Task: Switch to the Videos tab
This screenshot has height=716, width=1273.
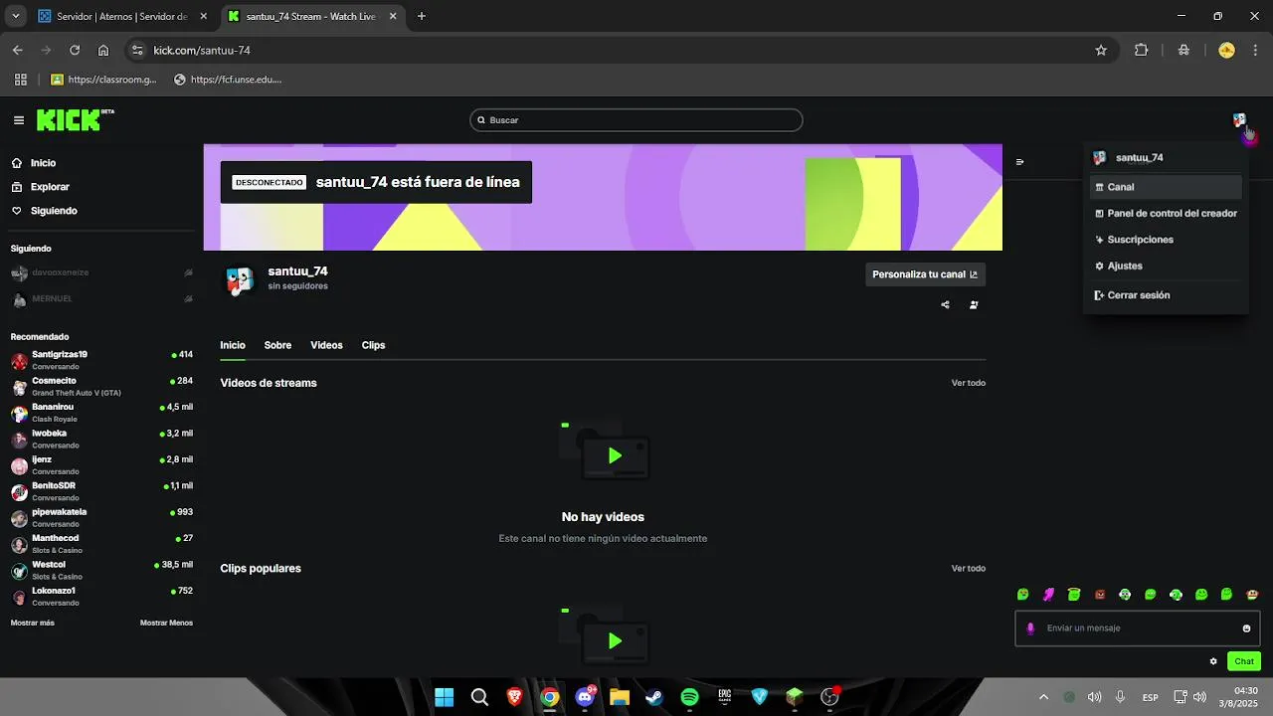Action: click(326, 345)
